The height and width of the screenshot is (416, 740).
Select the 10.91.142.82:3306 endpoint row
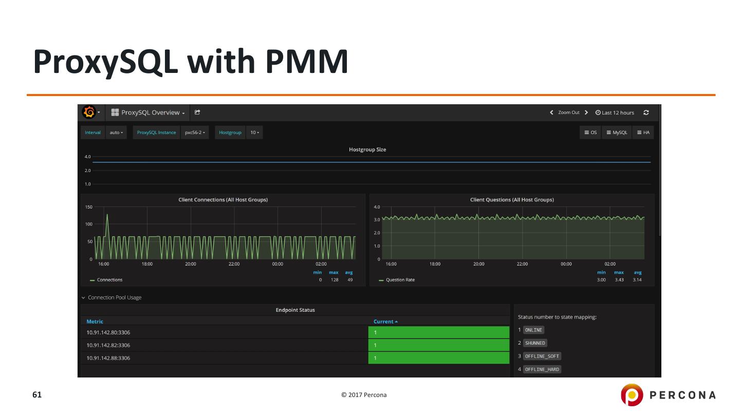[x=295, y=345]
